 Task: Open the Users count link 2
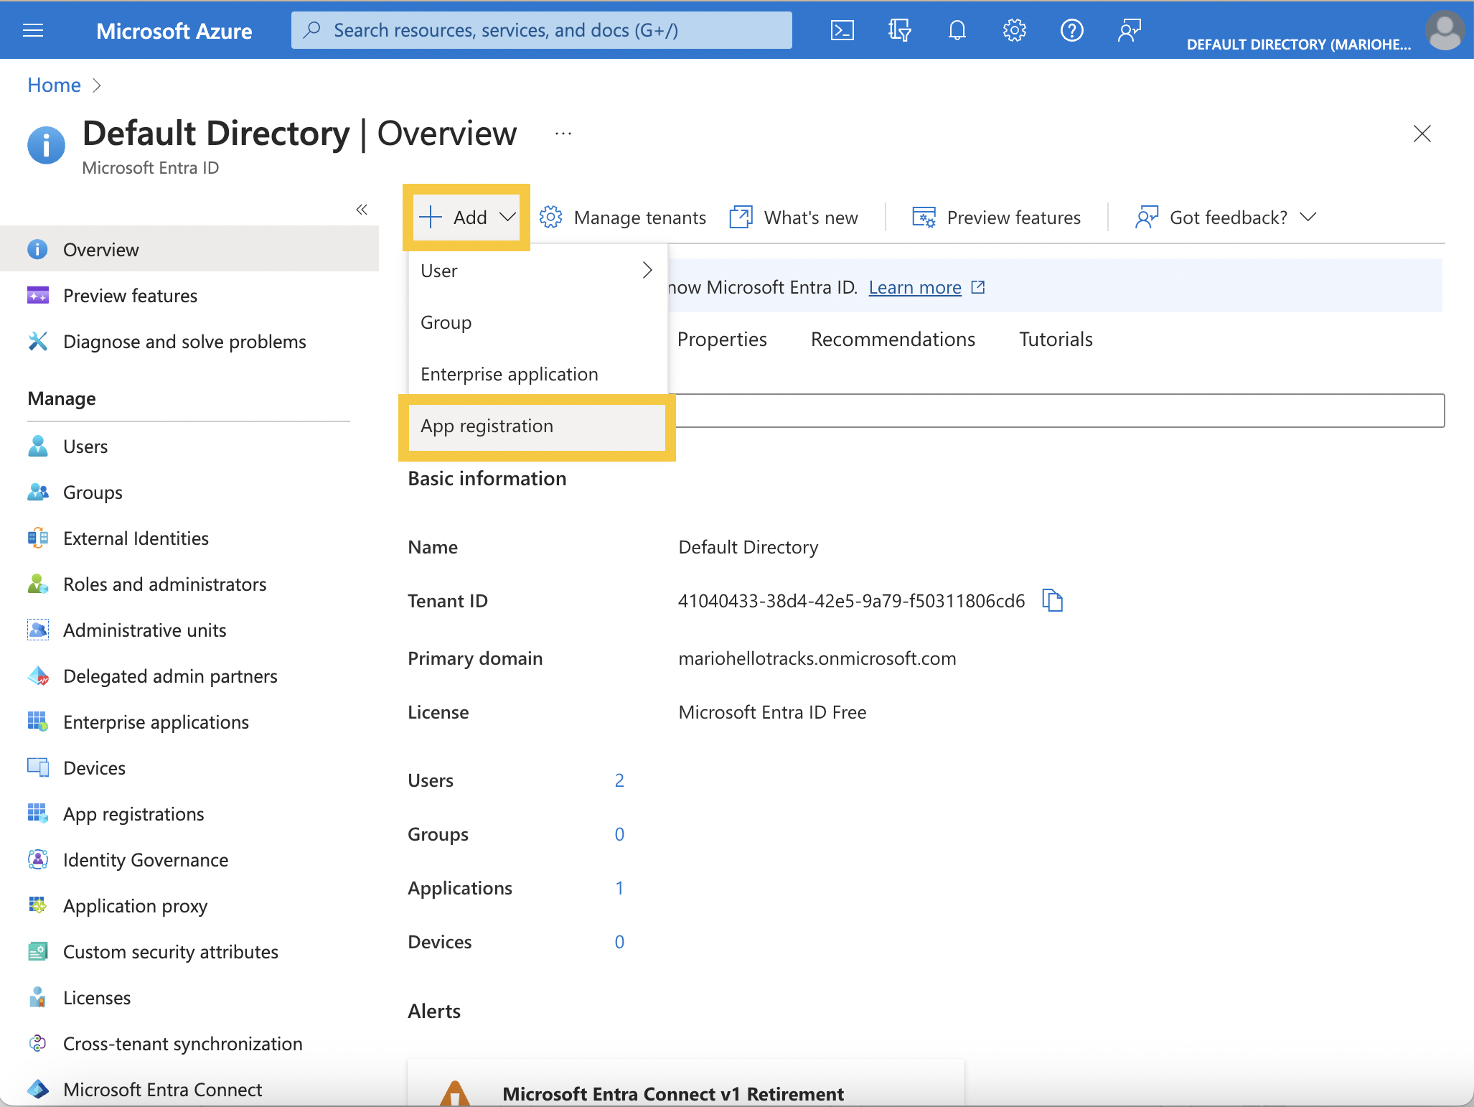coord(619,780)
